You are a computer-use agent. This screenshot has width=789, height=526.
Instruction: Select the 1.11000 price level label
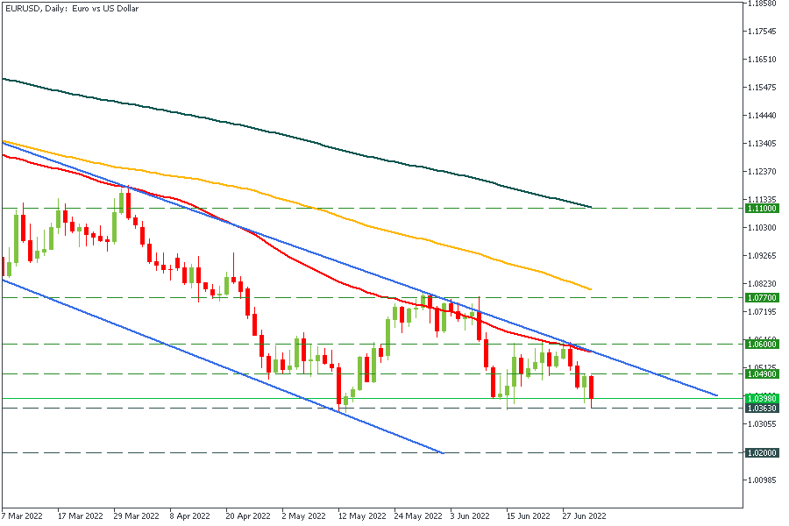click(x=759, y=209)
